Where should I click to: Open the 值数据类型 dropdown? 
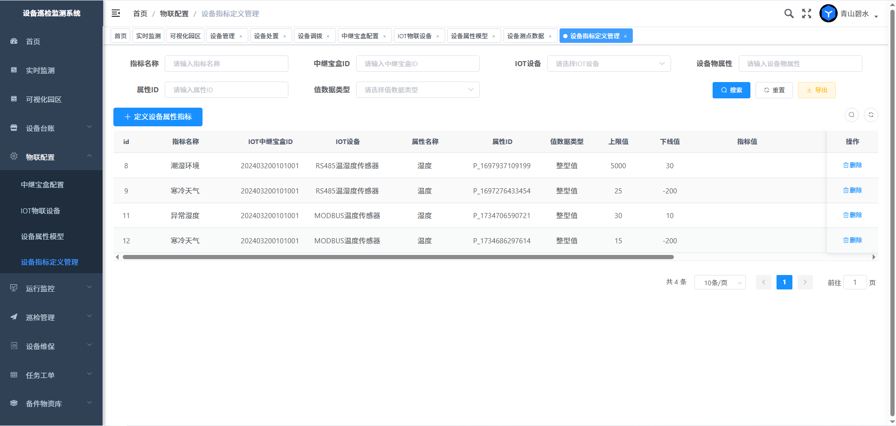417,90
